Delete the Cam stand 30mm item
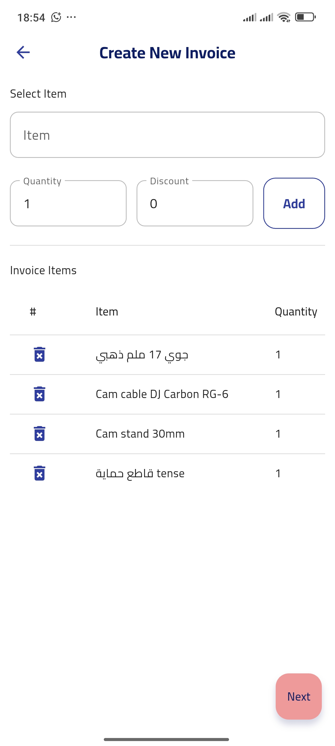 coord(40,434)
